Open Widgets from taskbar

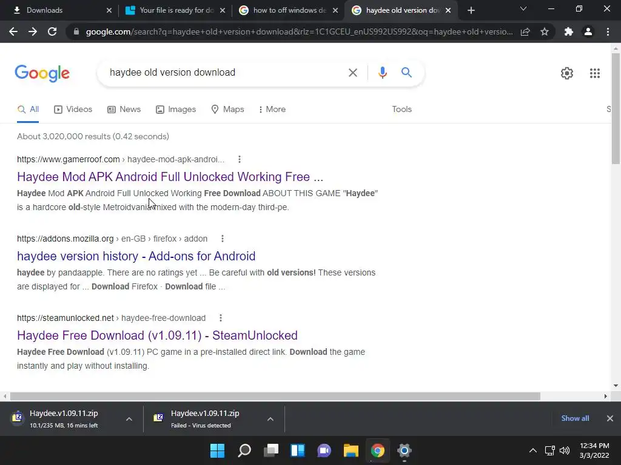pyautogui.click(x=297, y=450)
